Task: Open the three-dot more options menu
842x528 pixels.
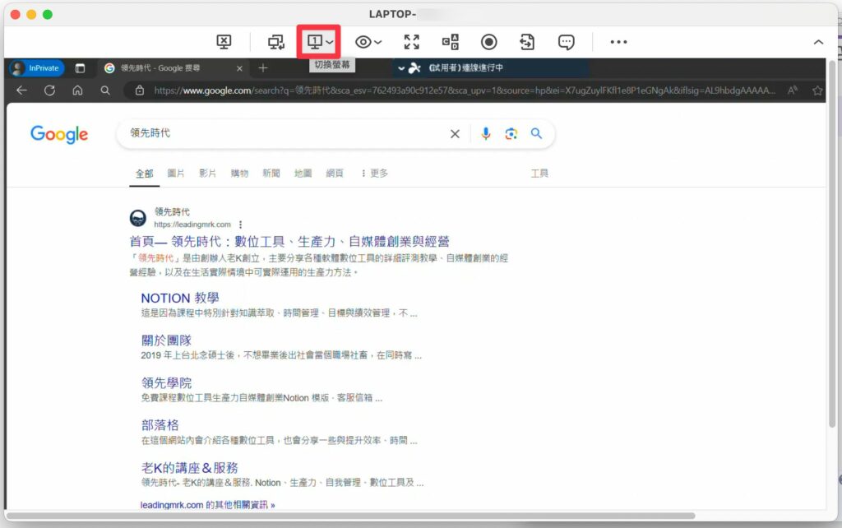Action: 618,42
